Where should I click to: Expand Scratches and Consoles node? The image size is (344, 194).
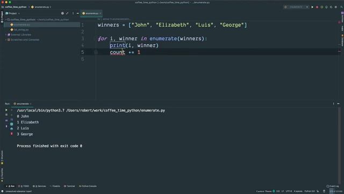point(6,40)
